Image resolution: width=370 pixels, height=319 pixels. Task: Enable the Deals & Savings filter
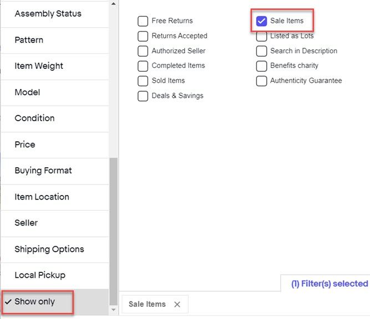tap(143, 96)
